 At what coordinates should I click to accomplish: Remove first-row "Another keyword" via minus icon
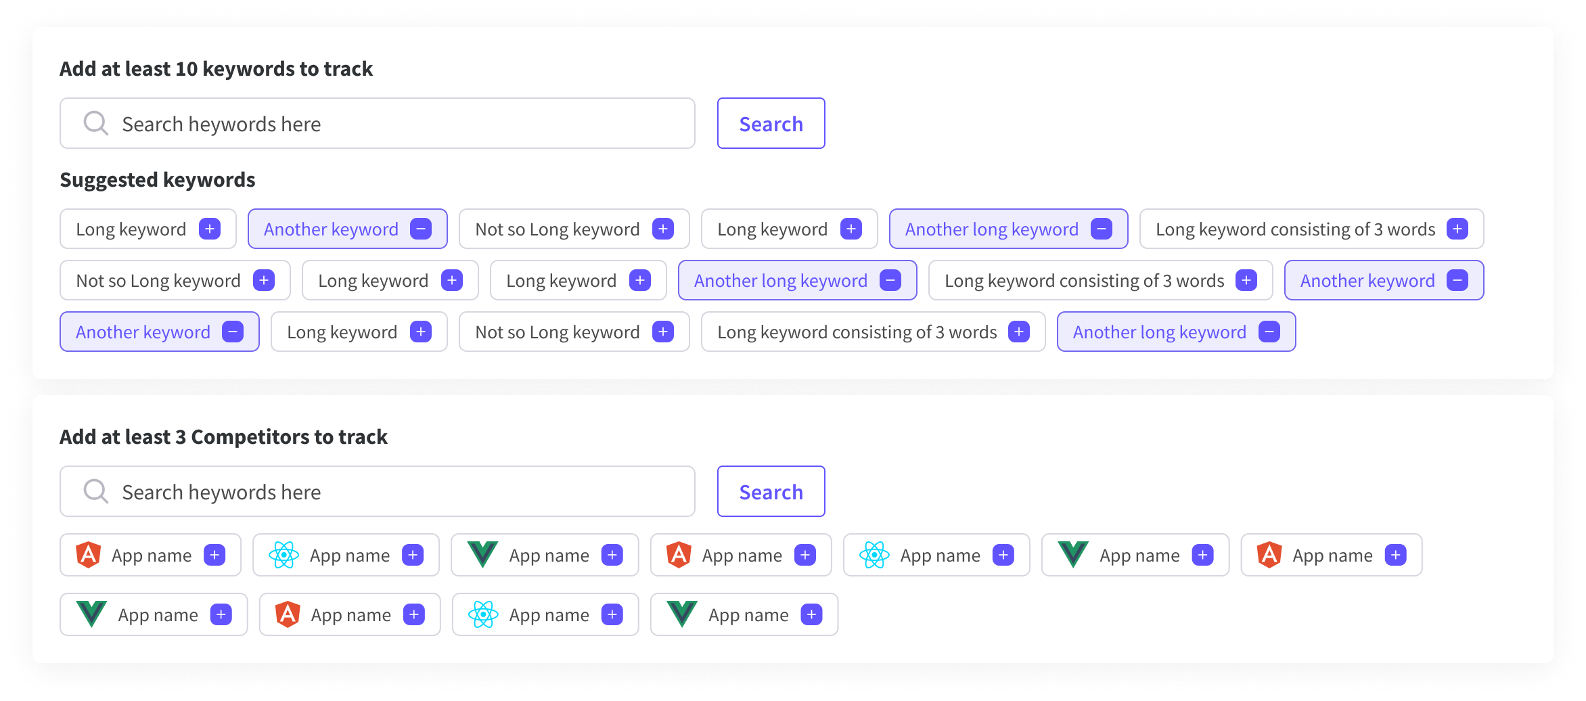tap(421, 229)
